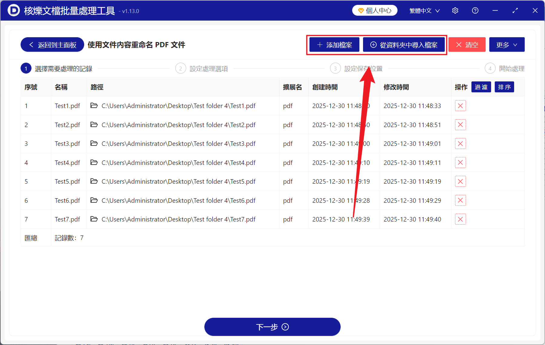The image size is (545, 345).
Task: Delete Test7.pdf using its red X icon
Action: pos(460,219)
